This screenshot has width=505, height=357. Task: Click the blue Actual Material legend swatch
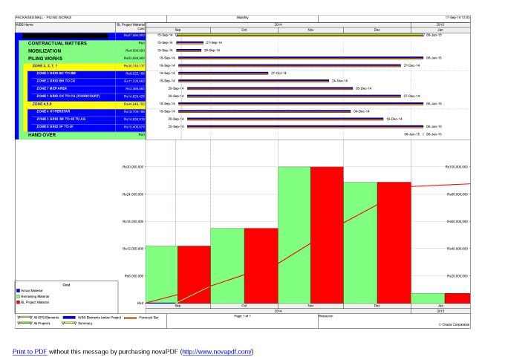coord(18,291)
